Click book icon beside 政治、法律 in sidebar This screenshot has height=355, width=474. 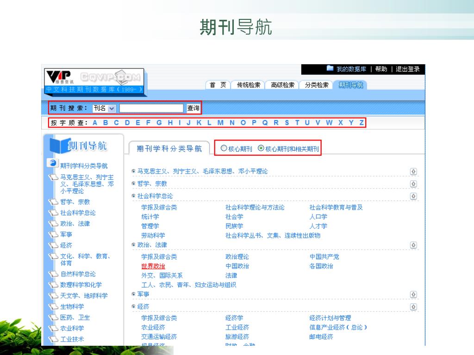[x=54, y=223]
